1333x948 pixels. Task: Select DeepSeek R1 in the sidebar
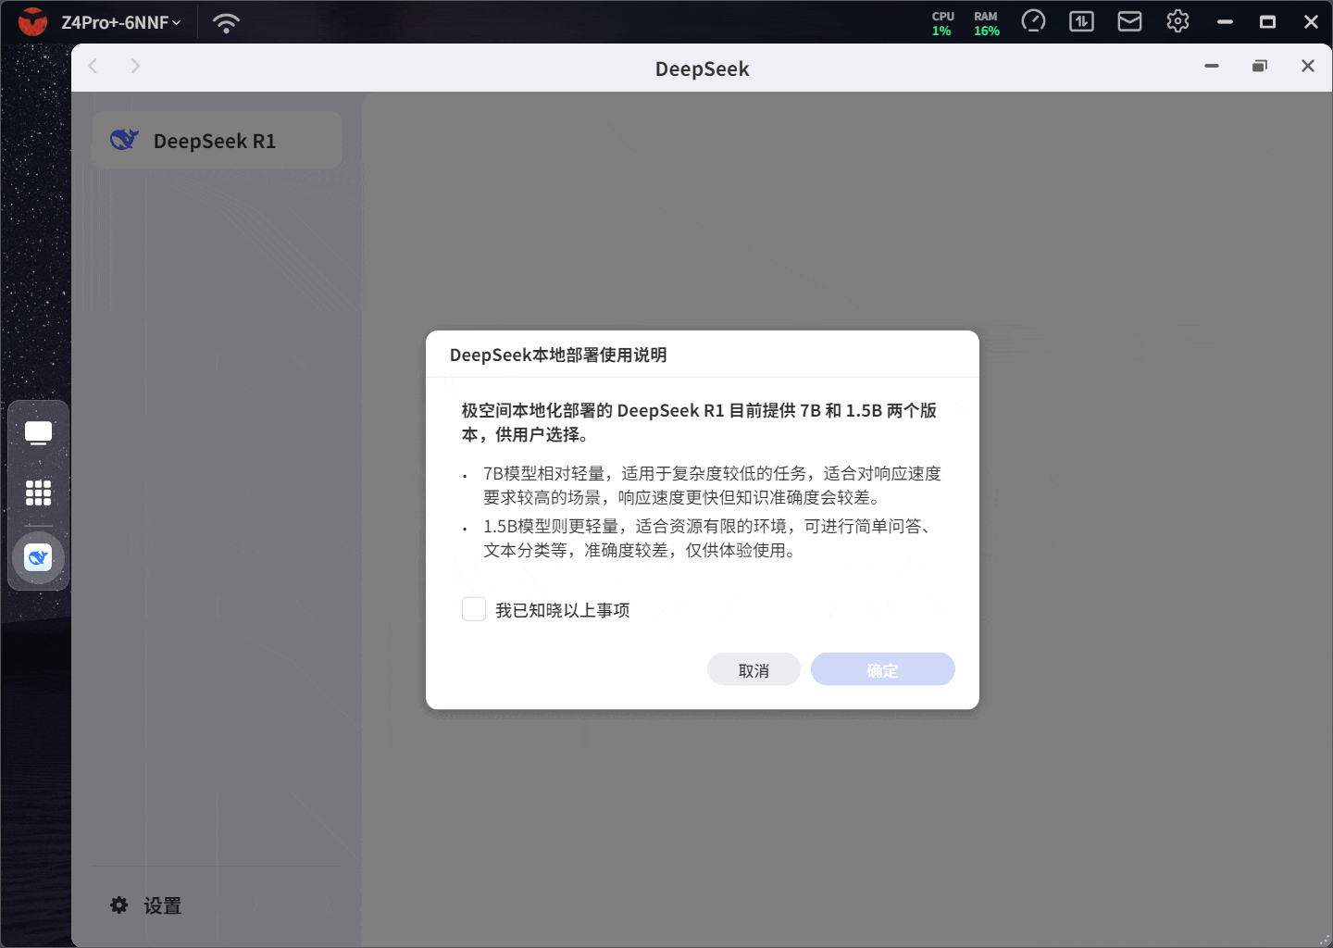point(218,140)
